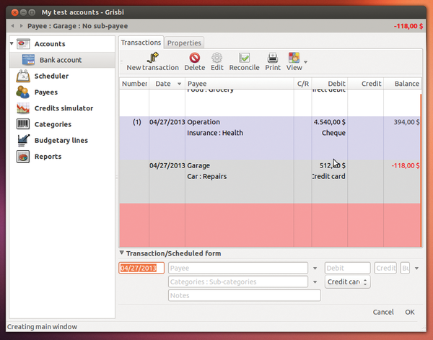The image size is (433, 340).
Task: Click the Payees people icon
Action: pos(22,92)
